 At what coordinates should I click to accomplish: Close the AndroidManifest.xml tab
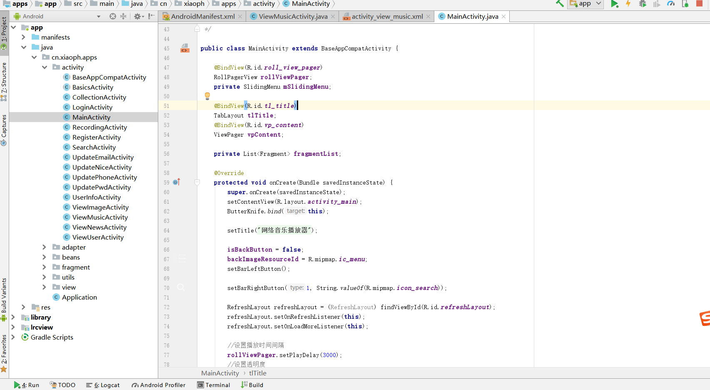point(240,17)
